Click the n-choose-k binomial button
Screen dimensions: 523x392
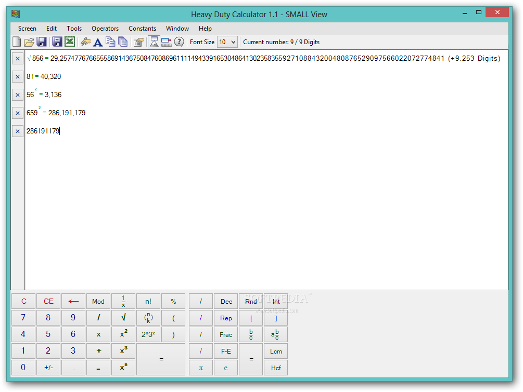148,318
